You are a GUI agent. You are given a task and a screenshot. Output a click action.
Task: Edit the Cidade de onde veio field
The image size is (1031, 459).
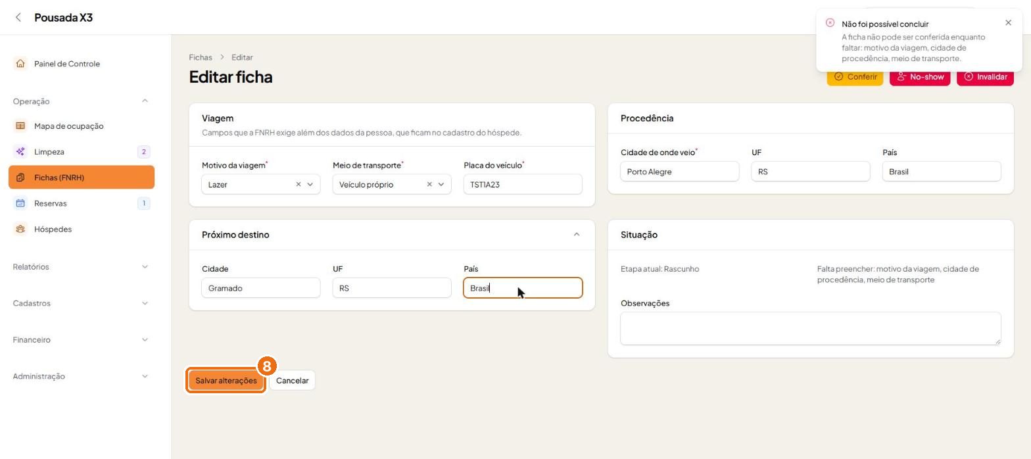point(680,172)
